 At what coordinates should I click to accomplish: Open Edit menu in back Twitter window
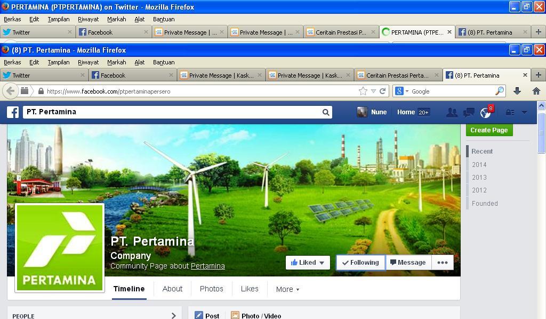[x=34, y=19]
